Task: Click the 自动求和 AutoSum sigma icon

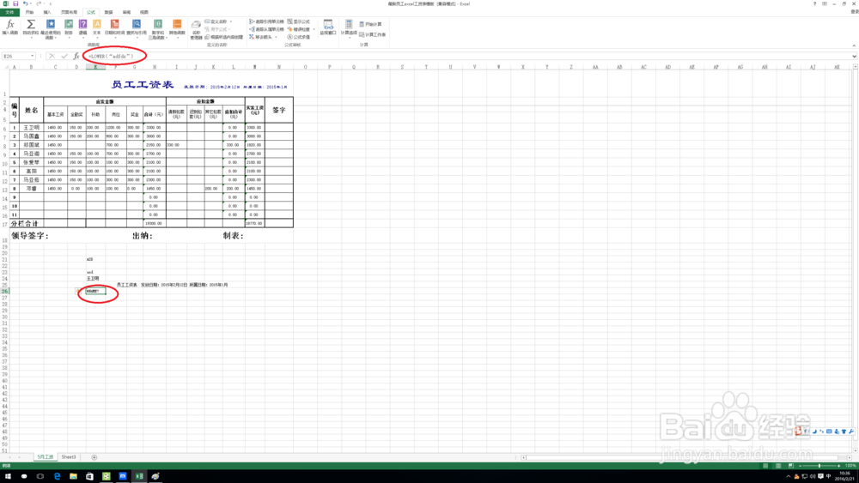Action: 31,27
